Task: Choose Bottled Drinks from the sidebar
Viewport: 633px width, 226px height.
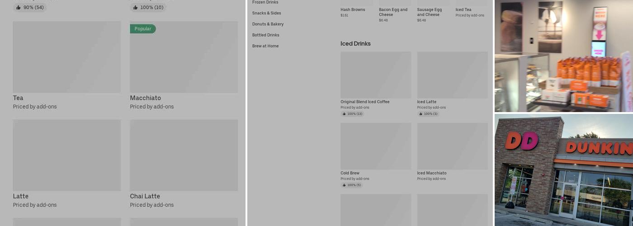Action: coord(265,35)
